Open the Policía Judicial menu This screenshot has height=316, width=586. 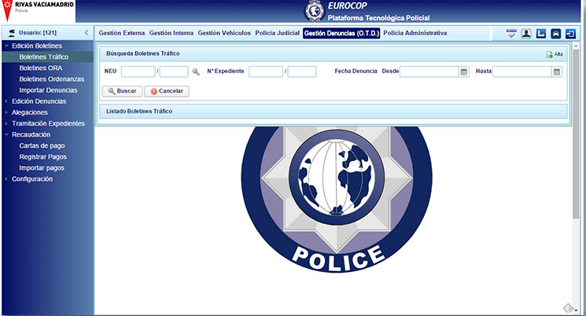pos(278,33)
